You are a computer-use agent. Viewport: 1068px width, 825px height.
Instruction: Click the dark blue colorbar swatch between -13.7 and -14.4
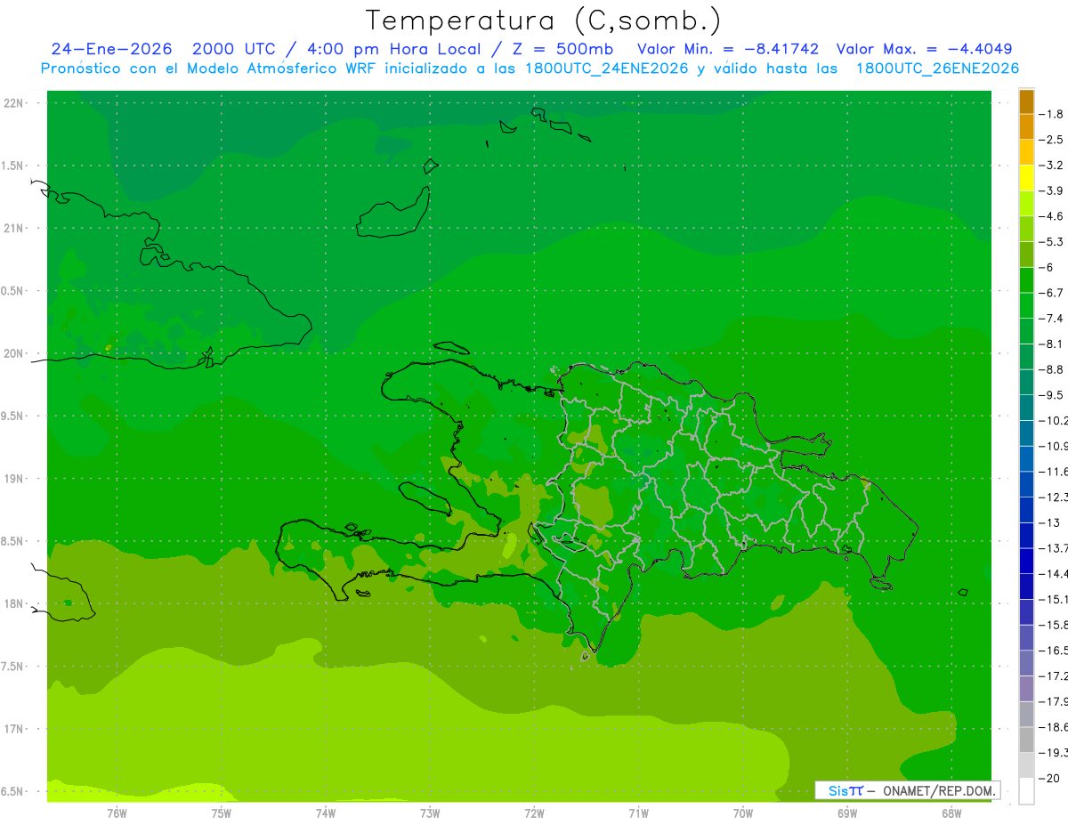click(x=1026, y=562)
